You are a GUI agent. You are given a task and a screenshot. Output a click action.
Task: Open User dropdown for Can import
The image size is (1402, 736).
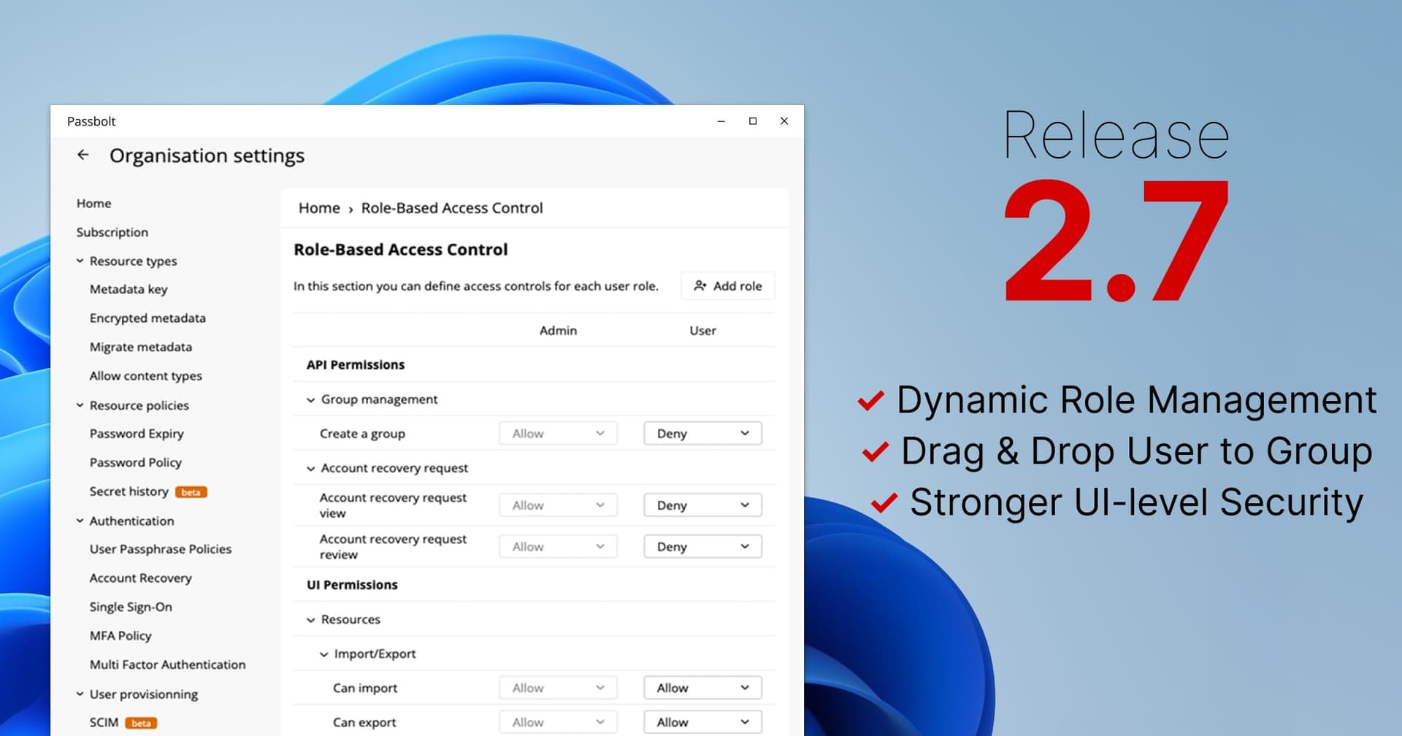coord(702,688)
